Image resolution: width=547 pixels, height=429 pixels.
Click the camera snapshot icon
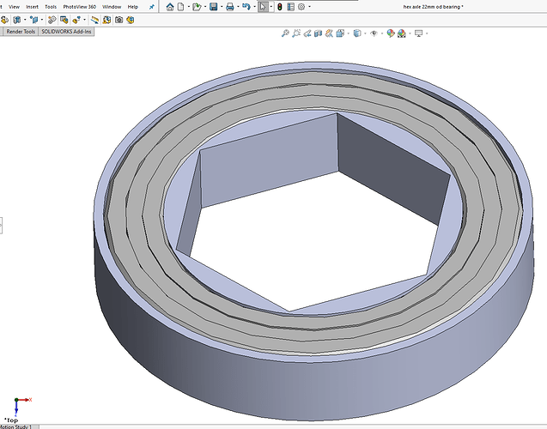tap(119, 20)
